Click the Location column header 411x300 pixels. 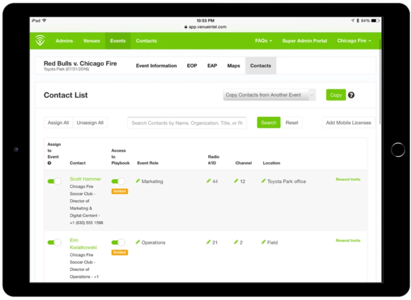pos(272,163)
